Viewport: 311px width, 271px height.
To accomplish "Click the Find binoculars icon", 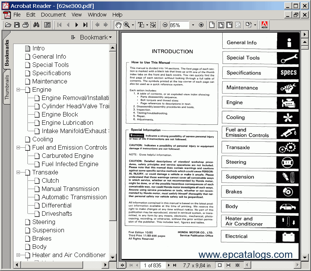I will point(36,25).
